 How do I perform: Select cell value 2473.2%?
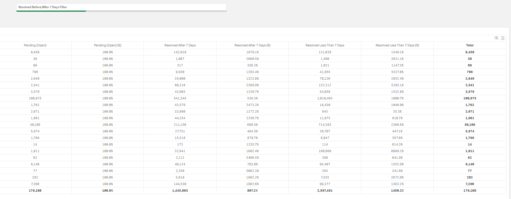tap(252, 105)
